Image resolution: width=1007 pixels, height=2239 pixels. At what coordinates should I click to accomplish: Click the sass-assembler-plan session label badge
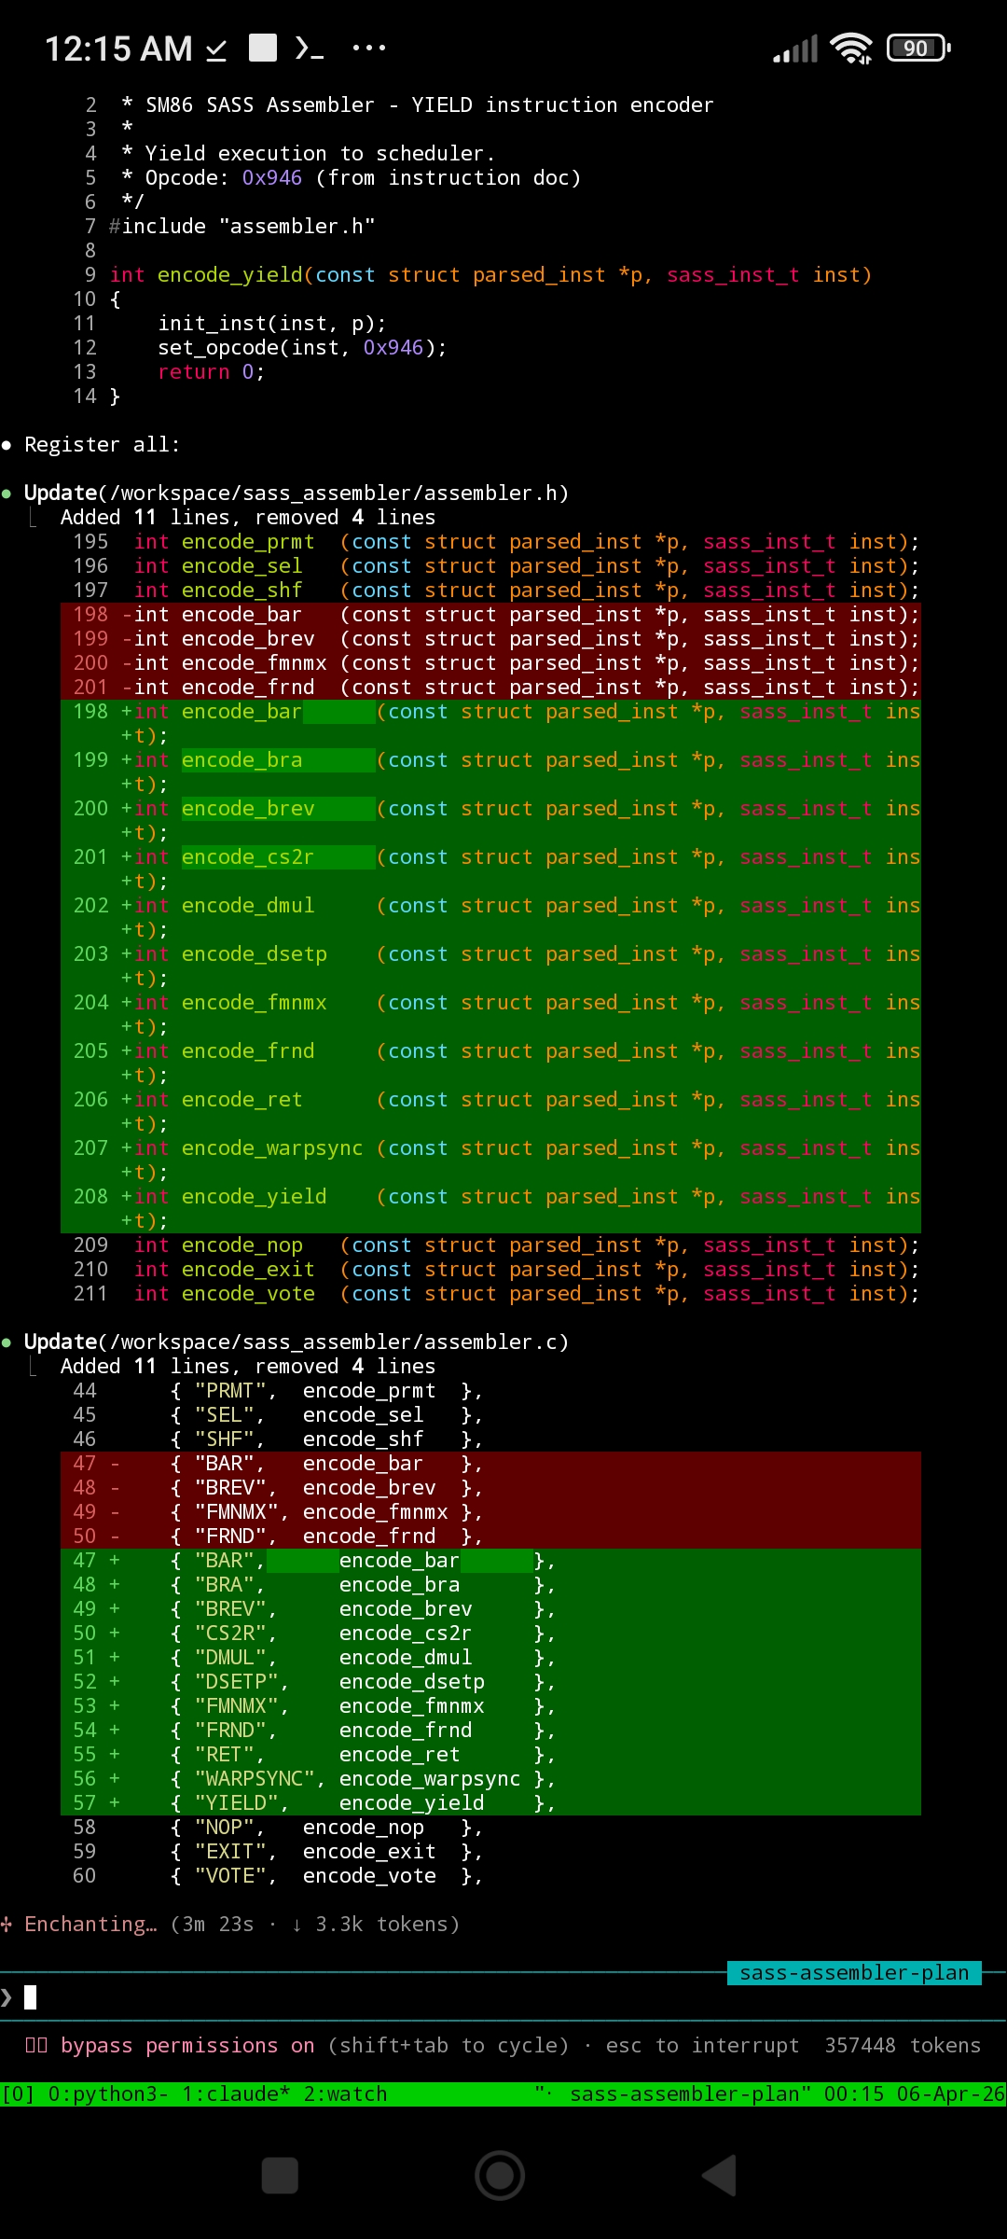[854, 1972]
